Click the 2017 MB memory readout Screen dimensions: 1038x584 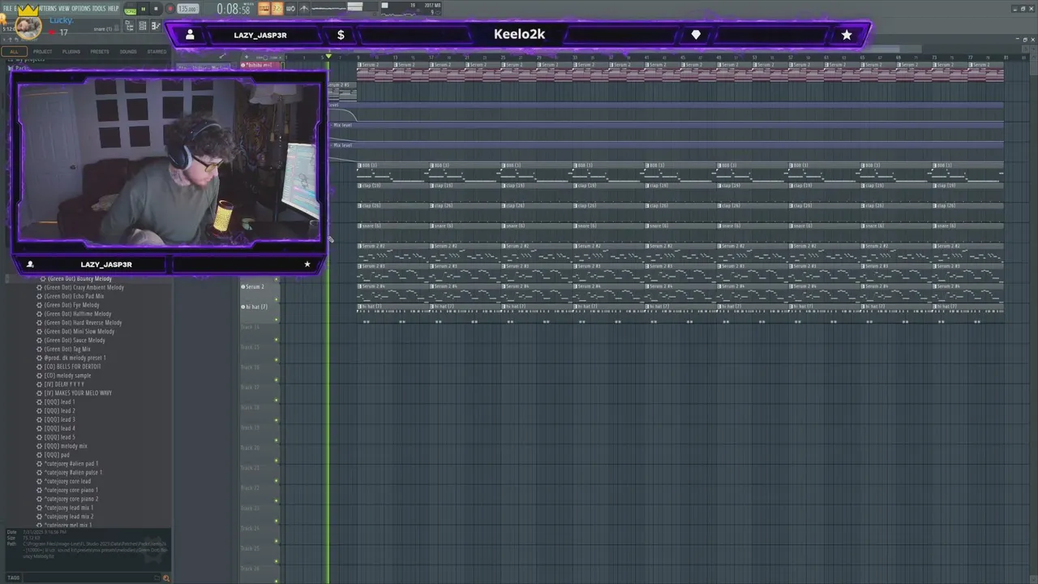431,5
